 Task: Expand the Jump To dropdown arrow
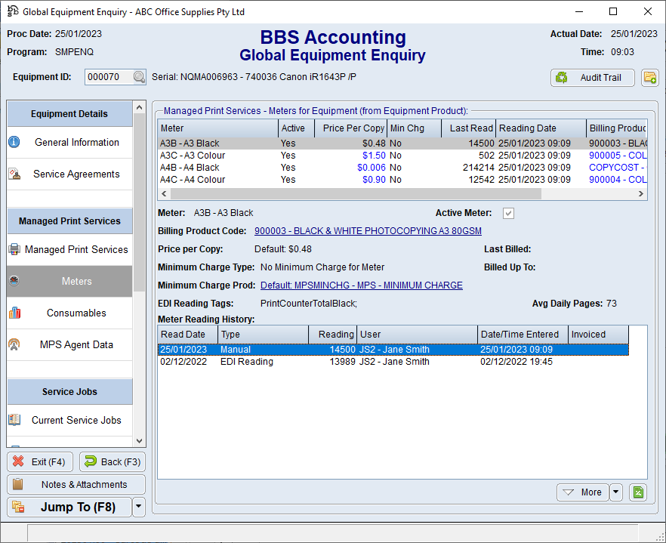[139, 508]
